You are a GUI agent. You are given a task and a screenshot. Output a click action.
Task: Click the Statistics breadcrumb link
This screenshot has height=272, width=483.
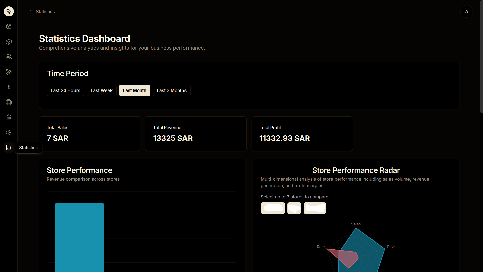click(x=45, y=12)
